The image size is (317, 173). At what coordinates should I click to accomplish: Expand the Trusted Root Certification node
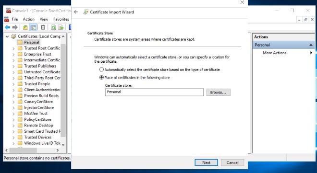coord(13,48)
